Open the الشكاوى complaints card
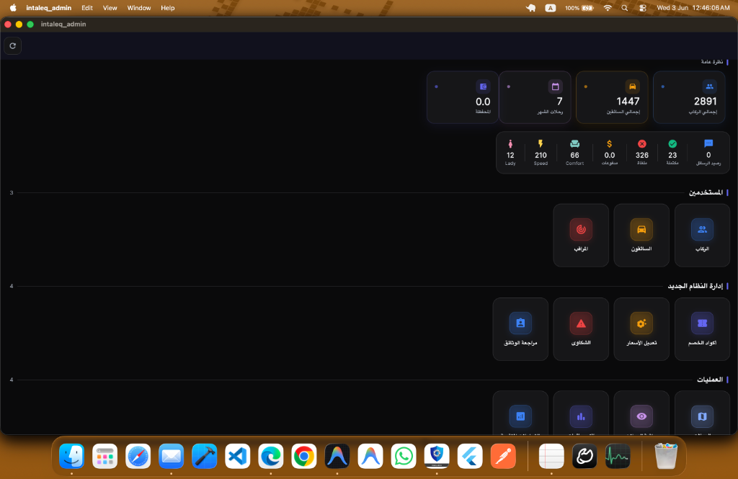This screenshot has height=479, width=738. pyautogui.click(x=581, y=329)
